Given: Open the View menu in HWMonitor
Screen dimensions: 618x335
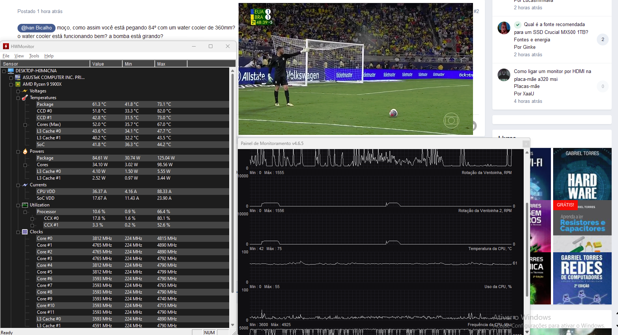Looking at the screenshot, I should point(19,56).
